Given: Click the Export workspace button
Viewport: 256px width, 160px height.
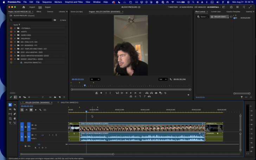Looking at the screenshot, I should (48, 7).
